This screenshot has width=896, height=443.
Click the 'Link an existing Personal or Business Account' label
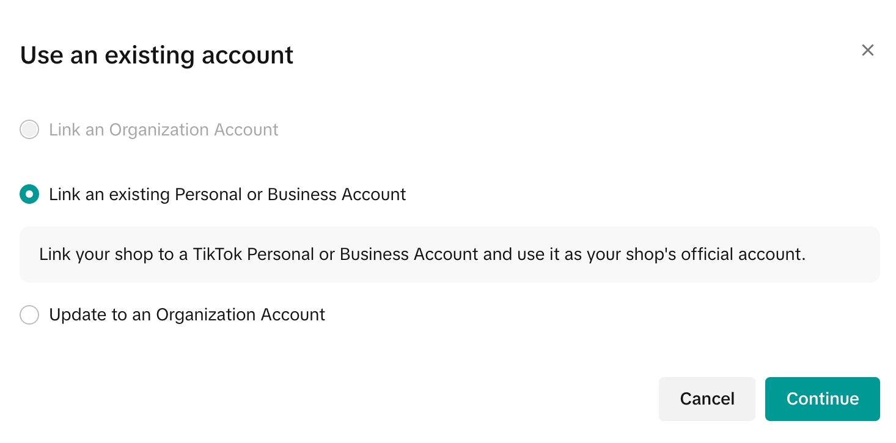pos(227,194)
